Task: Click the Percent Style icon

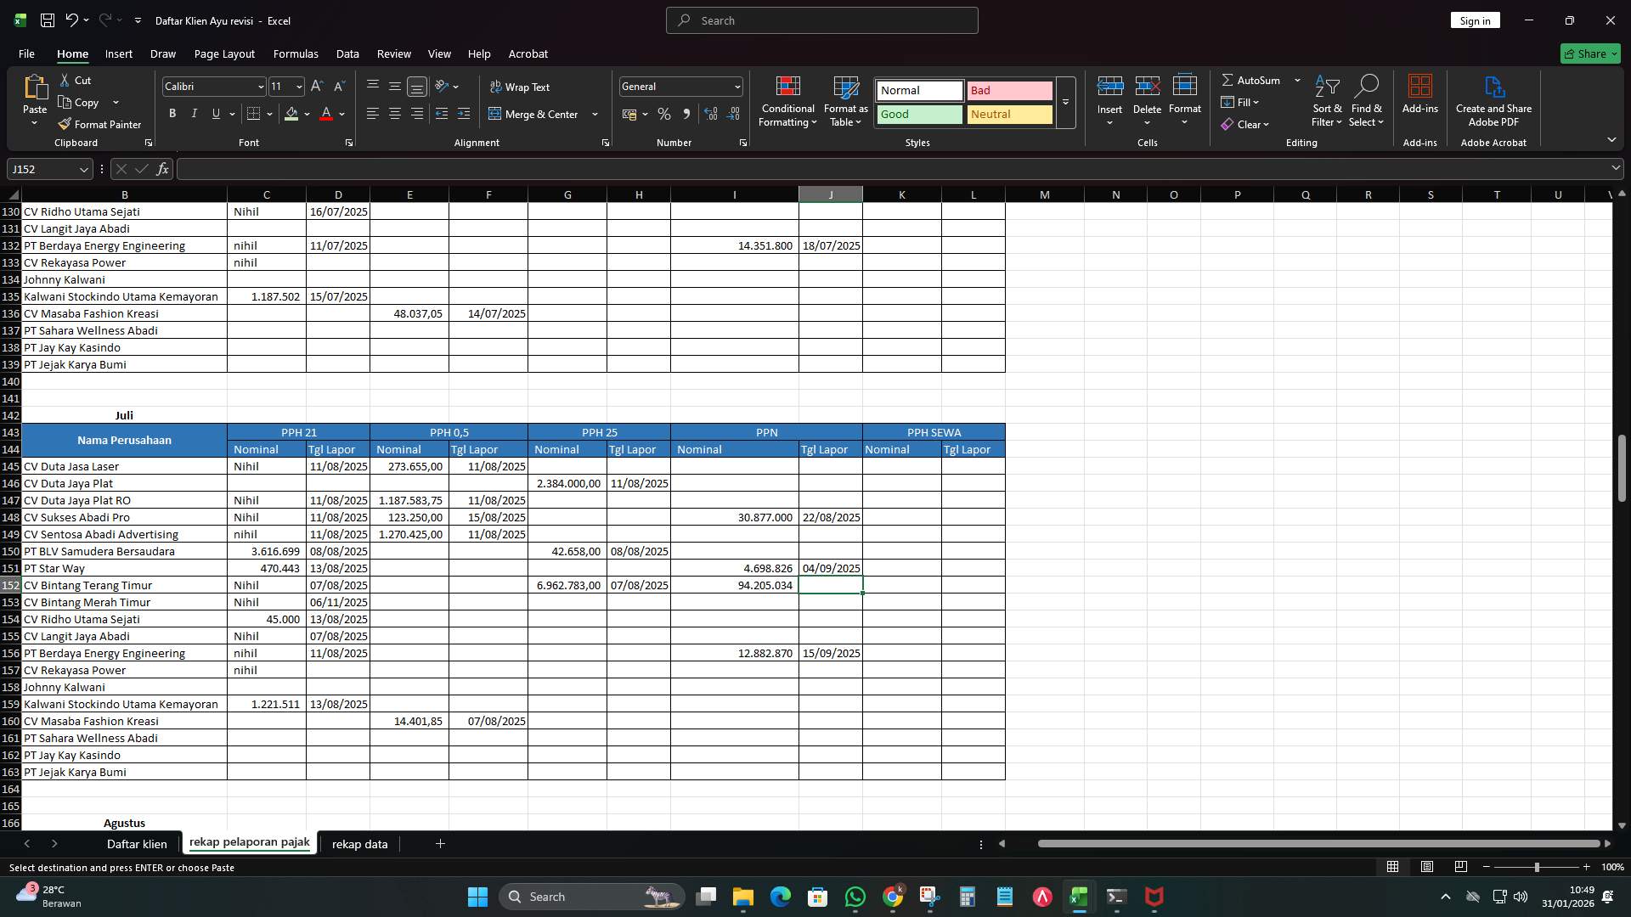Action: (x=664, y=114)
